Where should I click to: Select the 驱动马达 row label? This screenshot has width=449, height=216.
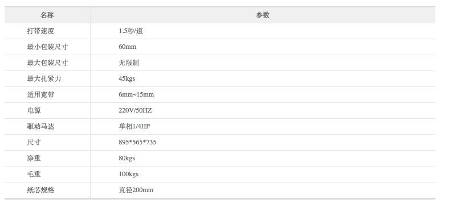(x=40, y=126)
